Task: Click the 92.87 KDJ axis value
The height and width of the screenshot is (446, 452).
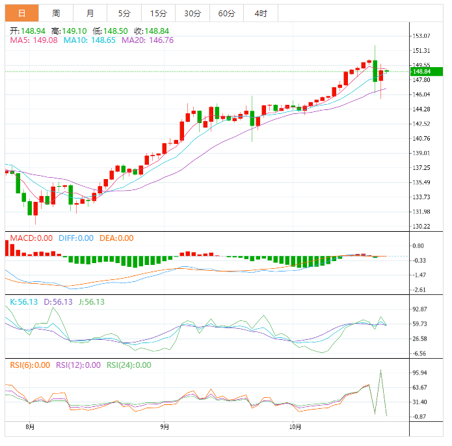Action: (x=419, y=309)
